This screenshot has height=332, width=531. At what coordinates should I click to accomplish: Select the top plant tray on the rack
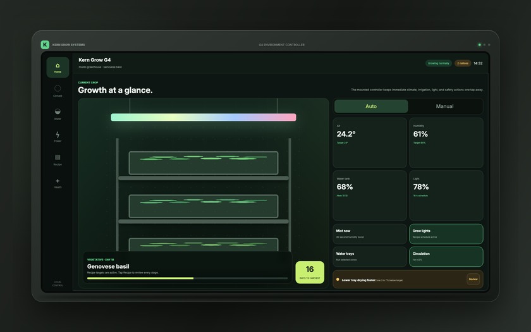(x=204, y=163)
